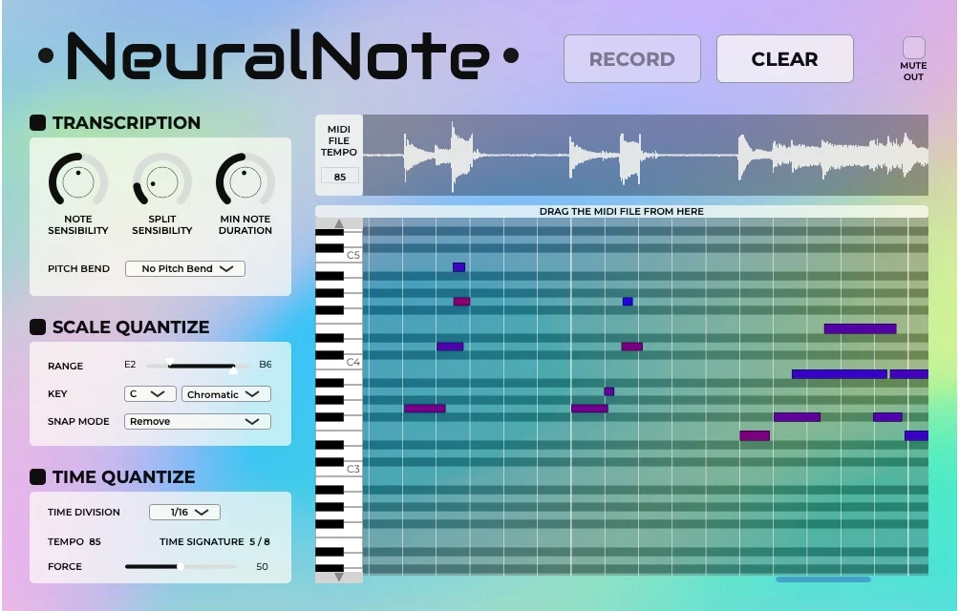Toggle the Scale Quantize enable box
The image size is (959, 611).
[x=38, y=327]
